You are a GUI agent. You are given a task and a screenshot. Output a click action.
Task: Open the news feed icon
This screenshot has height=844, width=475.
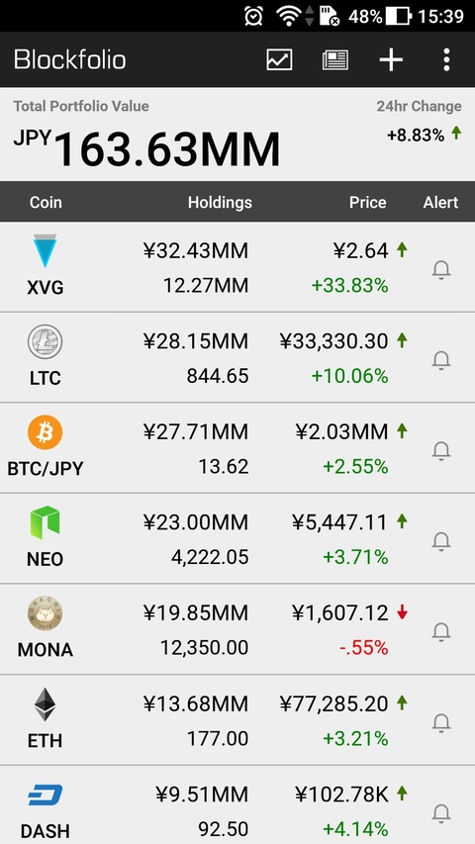335,59
